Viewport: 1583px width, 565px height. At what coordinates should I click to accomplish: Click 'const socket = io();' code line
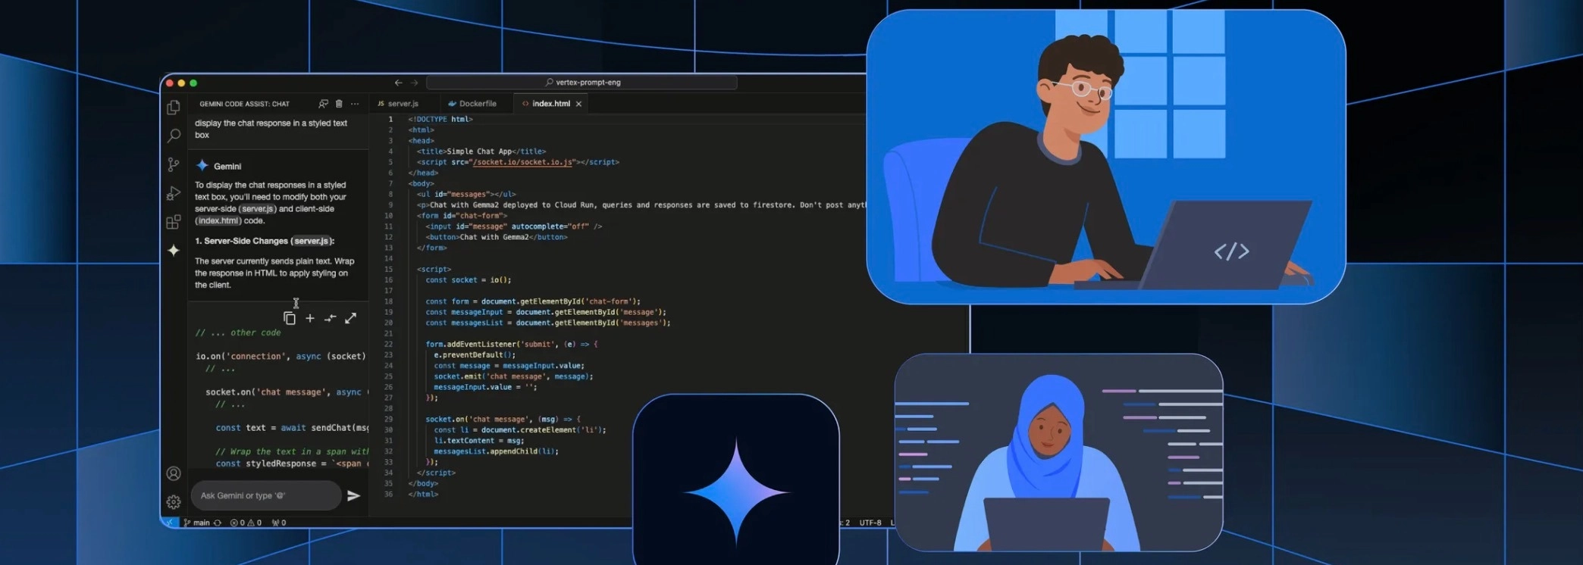[469, 280]
